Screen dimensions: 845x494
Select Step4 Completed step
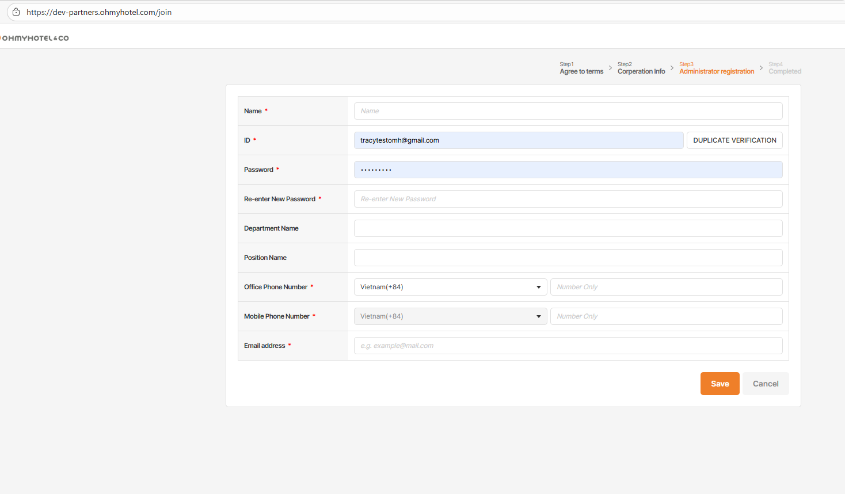pyautogui.click(x=785, y=68)
